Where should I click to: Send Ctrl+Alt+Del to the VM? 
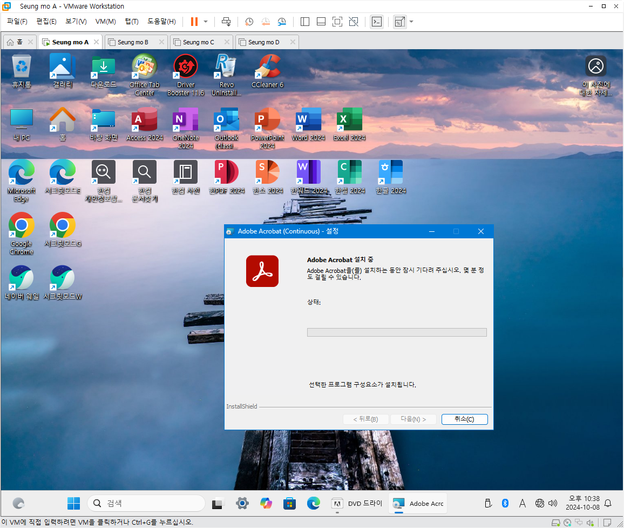(x=226, y=22)
